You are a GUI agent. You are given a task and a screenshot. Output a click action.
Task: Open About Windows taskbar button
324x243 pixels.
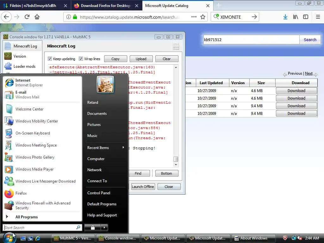[x=253, y=238]
